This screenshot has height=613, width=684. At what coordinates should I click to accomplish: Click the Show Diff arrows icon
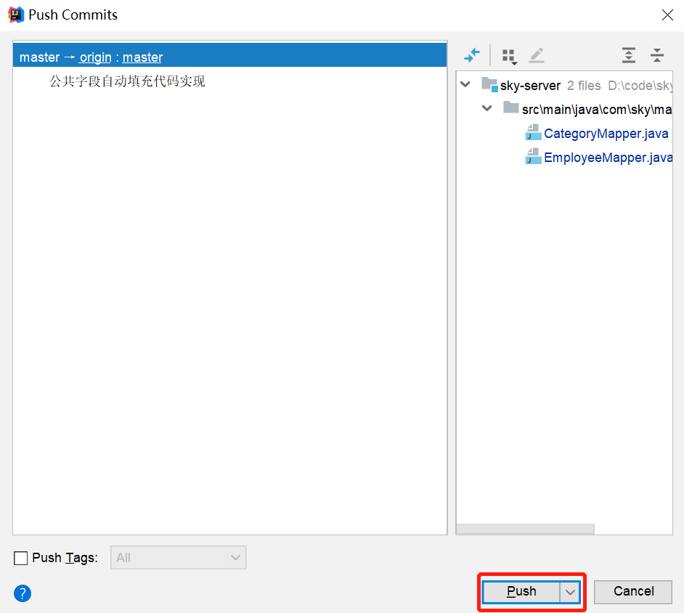click(x=472, y=55)
